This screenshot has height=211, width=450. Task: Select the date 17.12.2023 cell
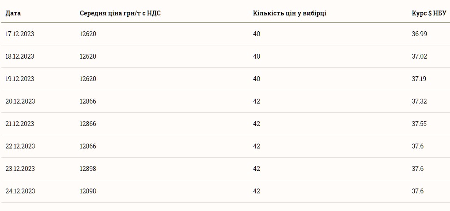[x=20, y=34]
